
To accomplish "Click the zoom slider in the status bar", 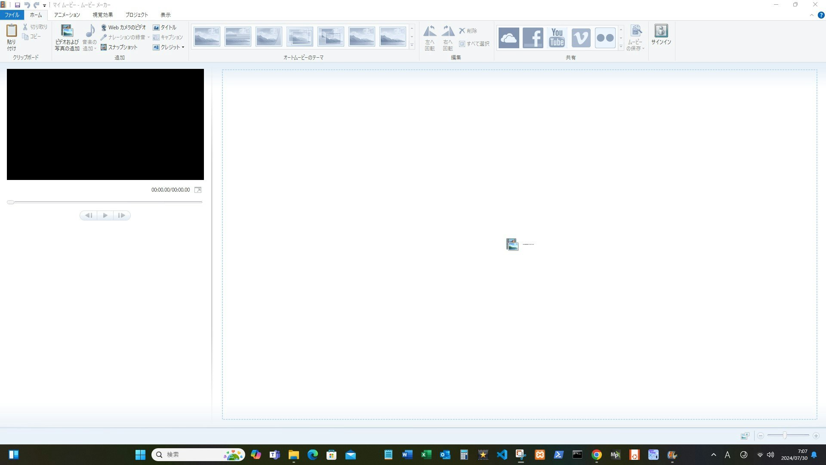I will [x=785, y=436].
